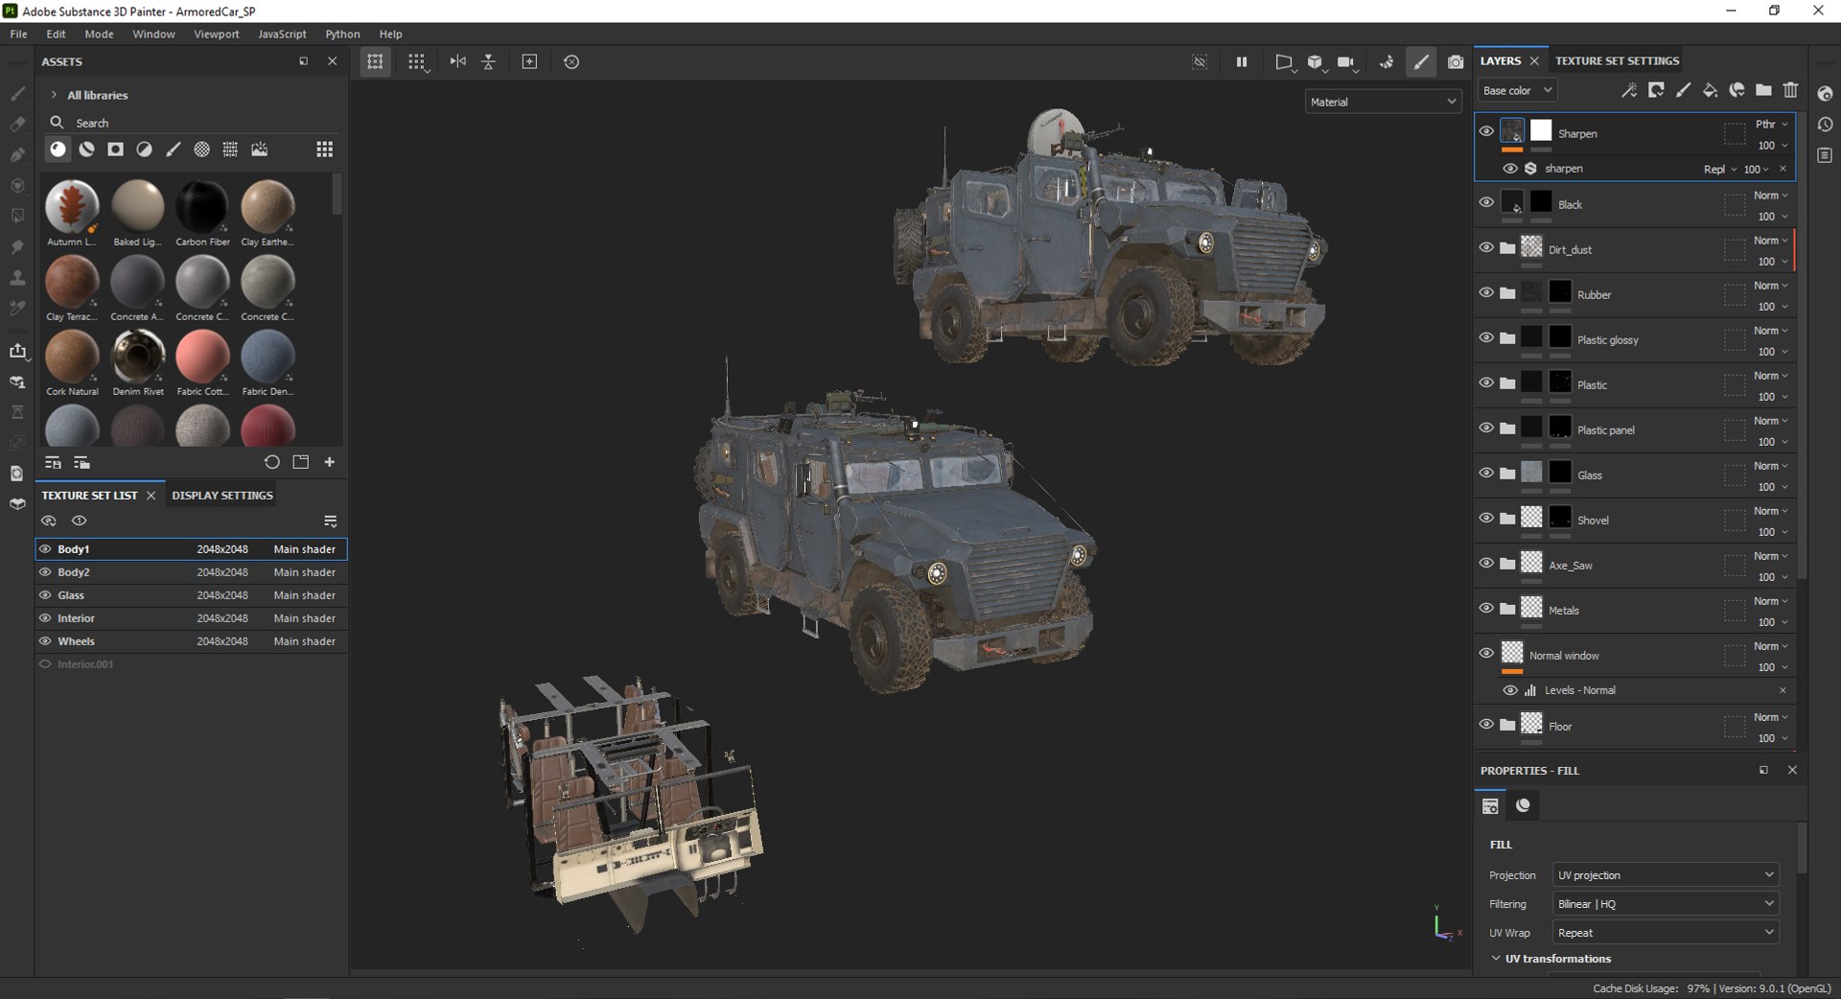Collapse the UV transformations section
This screenshot has height=999, width=1841.
(x=1496, y=959)
